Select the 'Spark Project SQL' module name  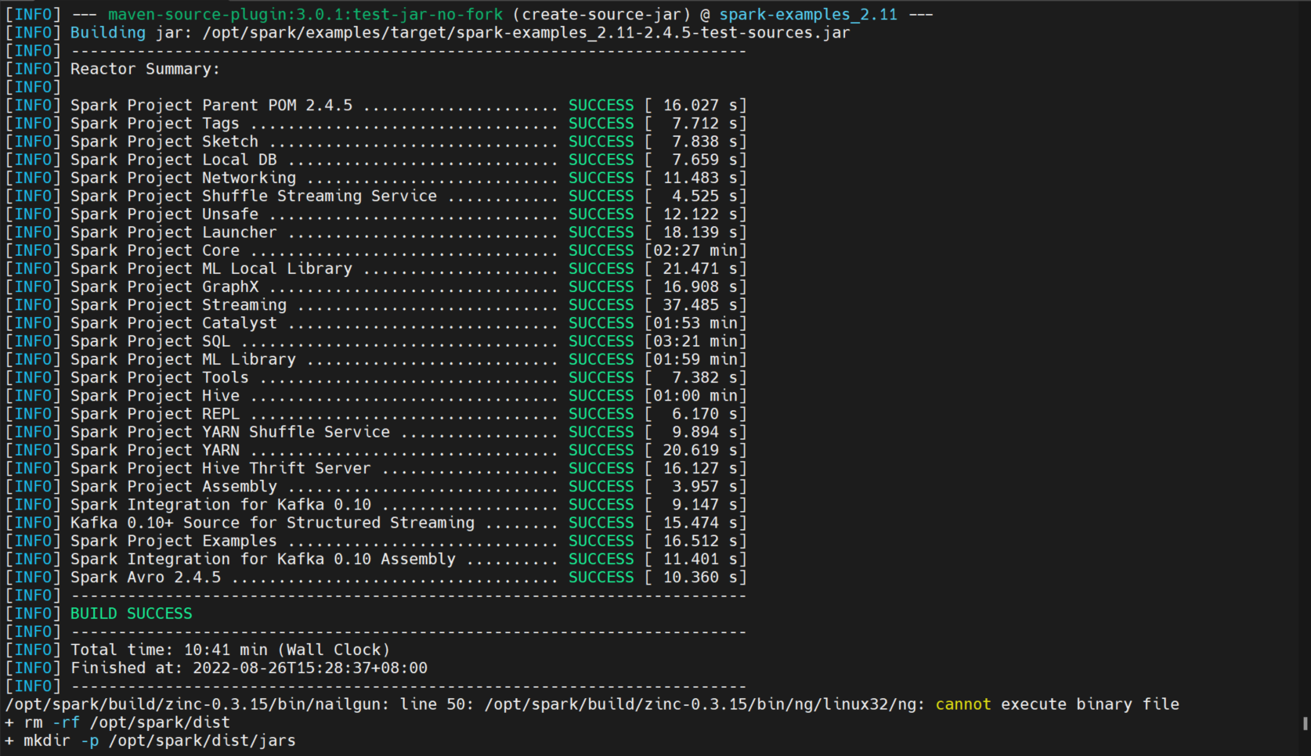click(150, 341)
